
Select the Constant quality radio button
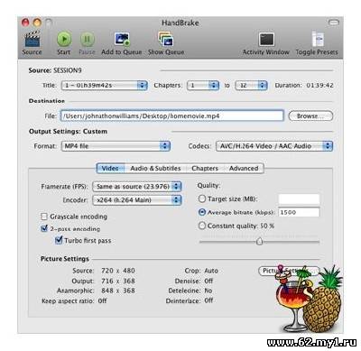pos(202,226)
